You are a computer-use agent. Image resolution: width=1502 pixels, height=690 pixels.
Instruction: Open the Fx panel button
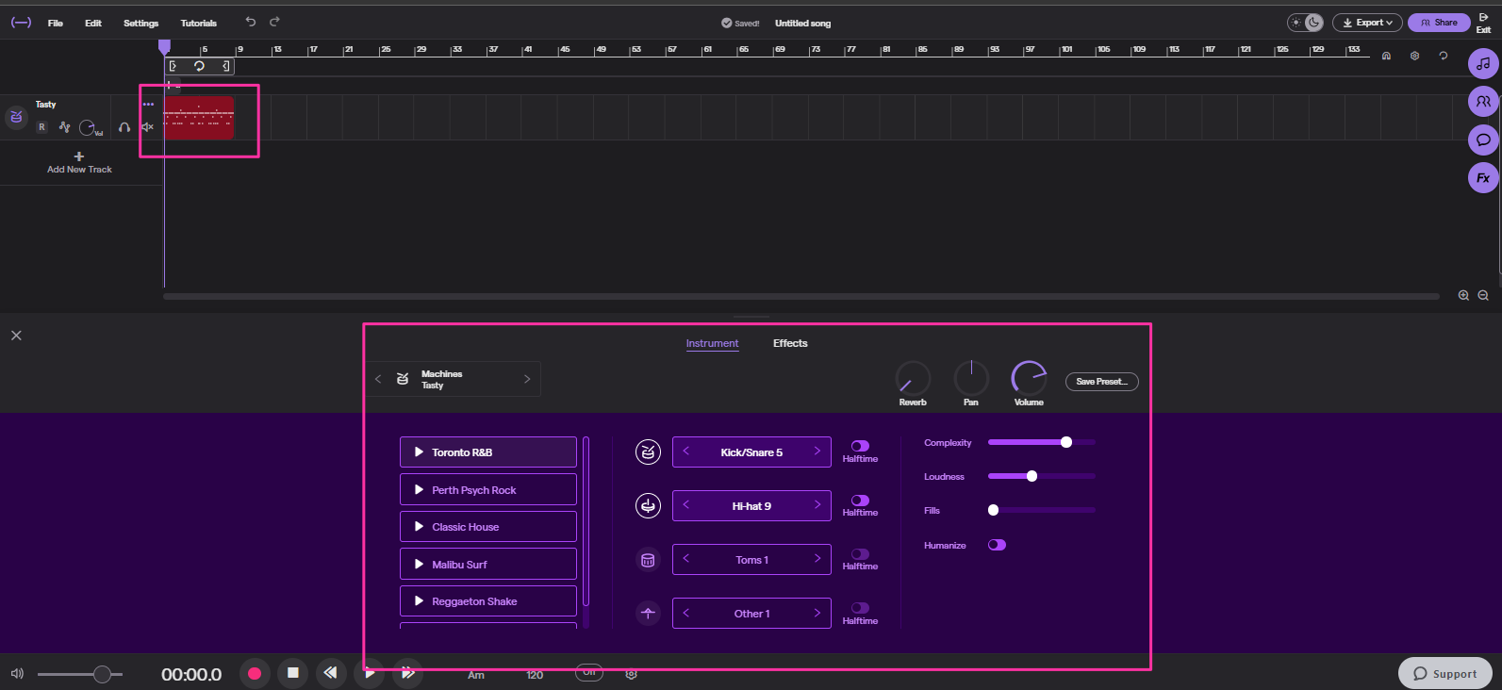click(1483, 177)
